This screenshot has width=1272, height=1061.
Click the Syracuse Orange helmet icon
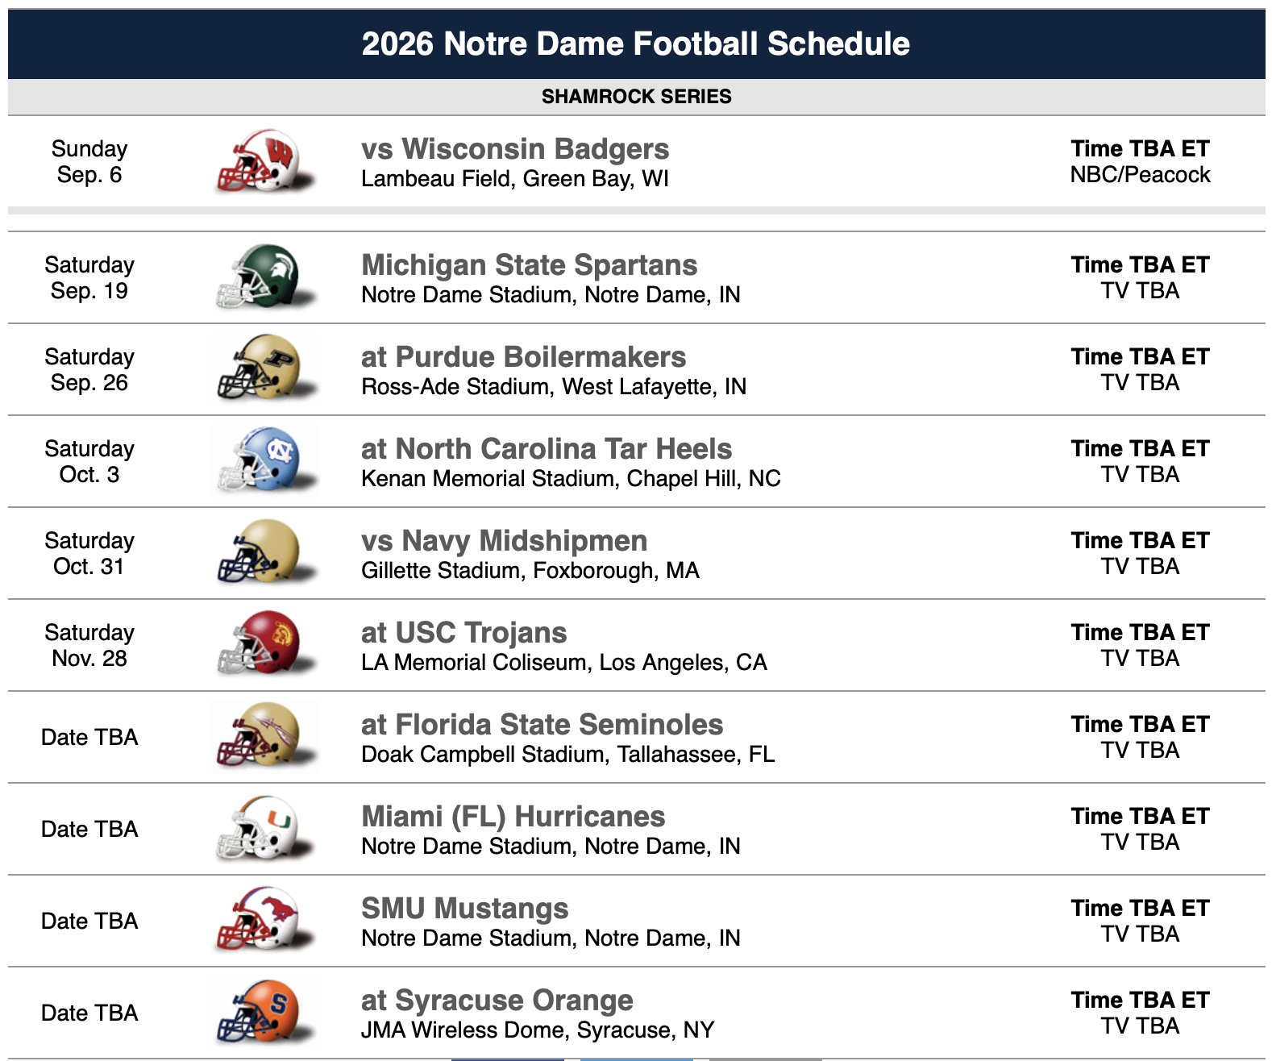point(263,1012)
